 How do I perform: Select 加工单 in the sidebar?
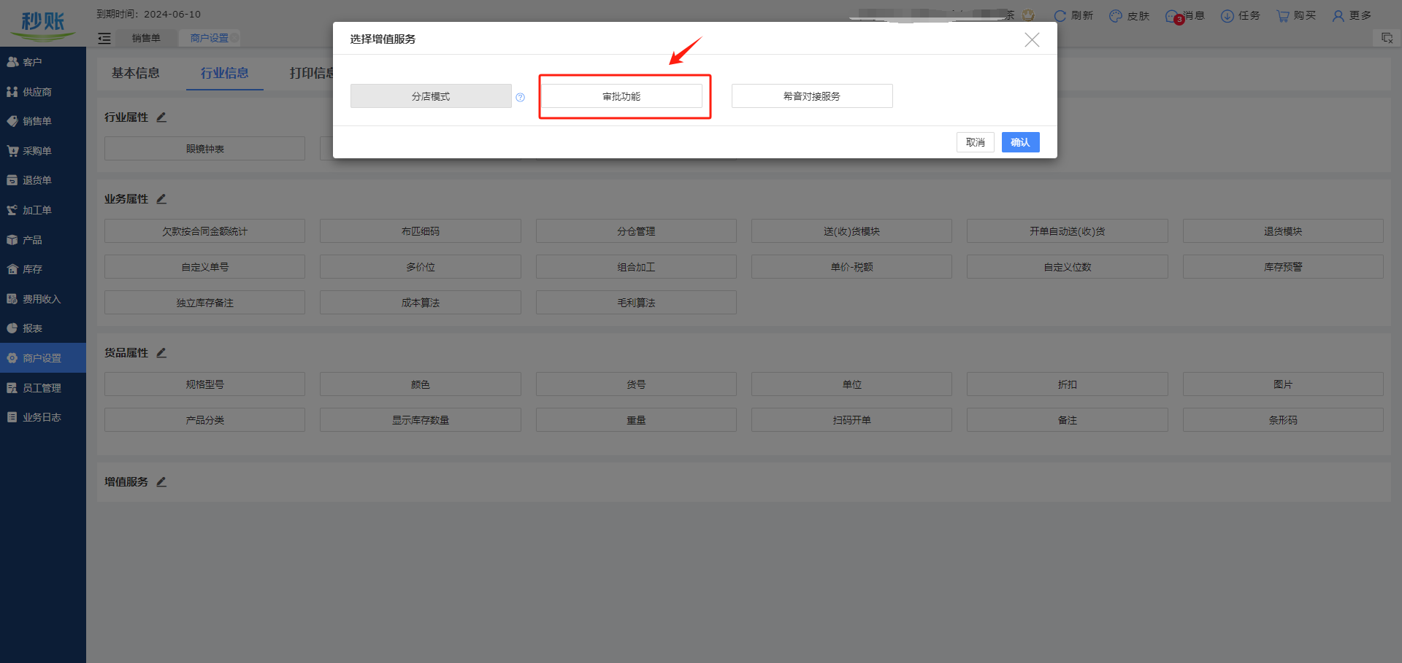click(x=43, y=210)
